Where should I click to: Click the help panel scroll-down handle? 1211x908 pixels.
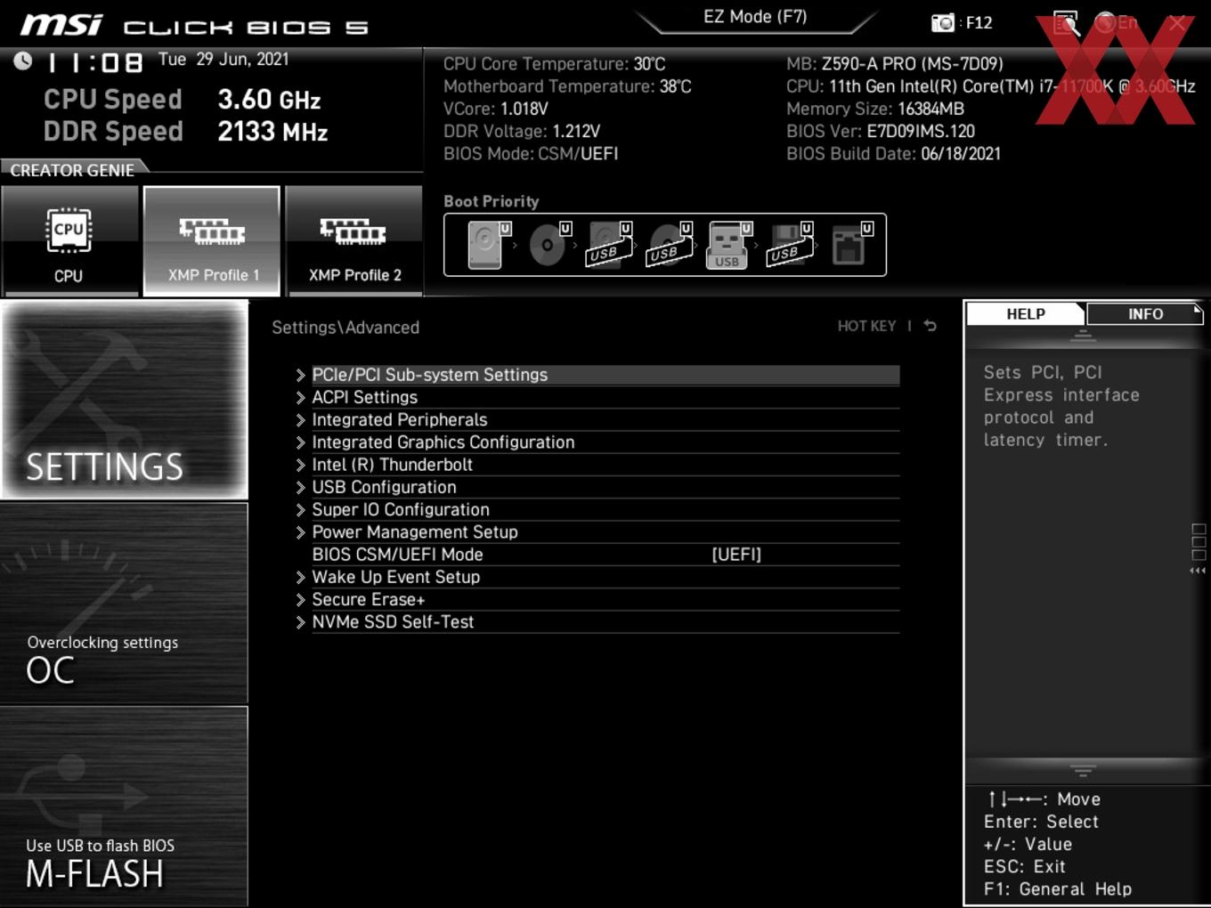click(x=1083, y=771)
